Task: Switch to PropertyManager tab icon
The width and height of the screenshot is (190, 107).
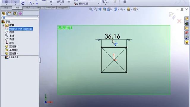Action: tap(9, 13)
